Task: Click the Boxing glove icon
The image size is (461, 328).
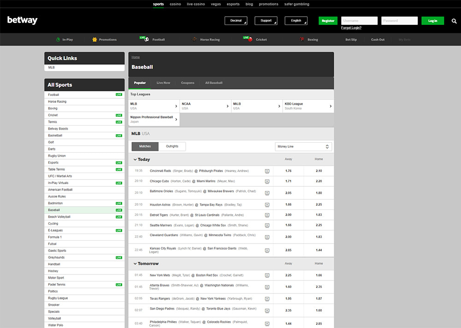Action: tap(302, 39)
